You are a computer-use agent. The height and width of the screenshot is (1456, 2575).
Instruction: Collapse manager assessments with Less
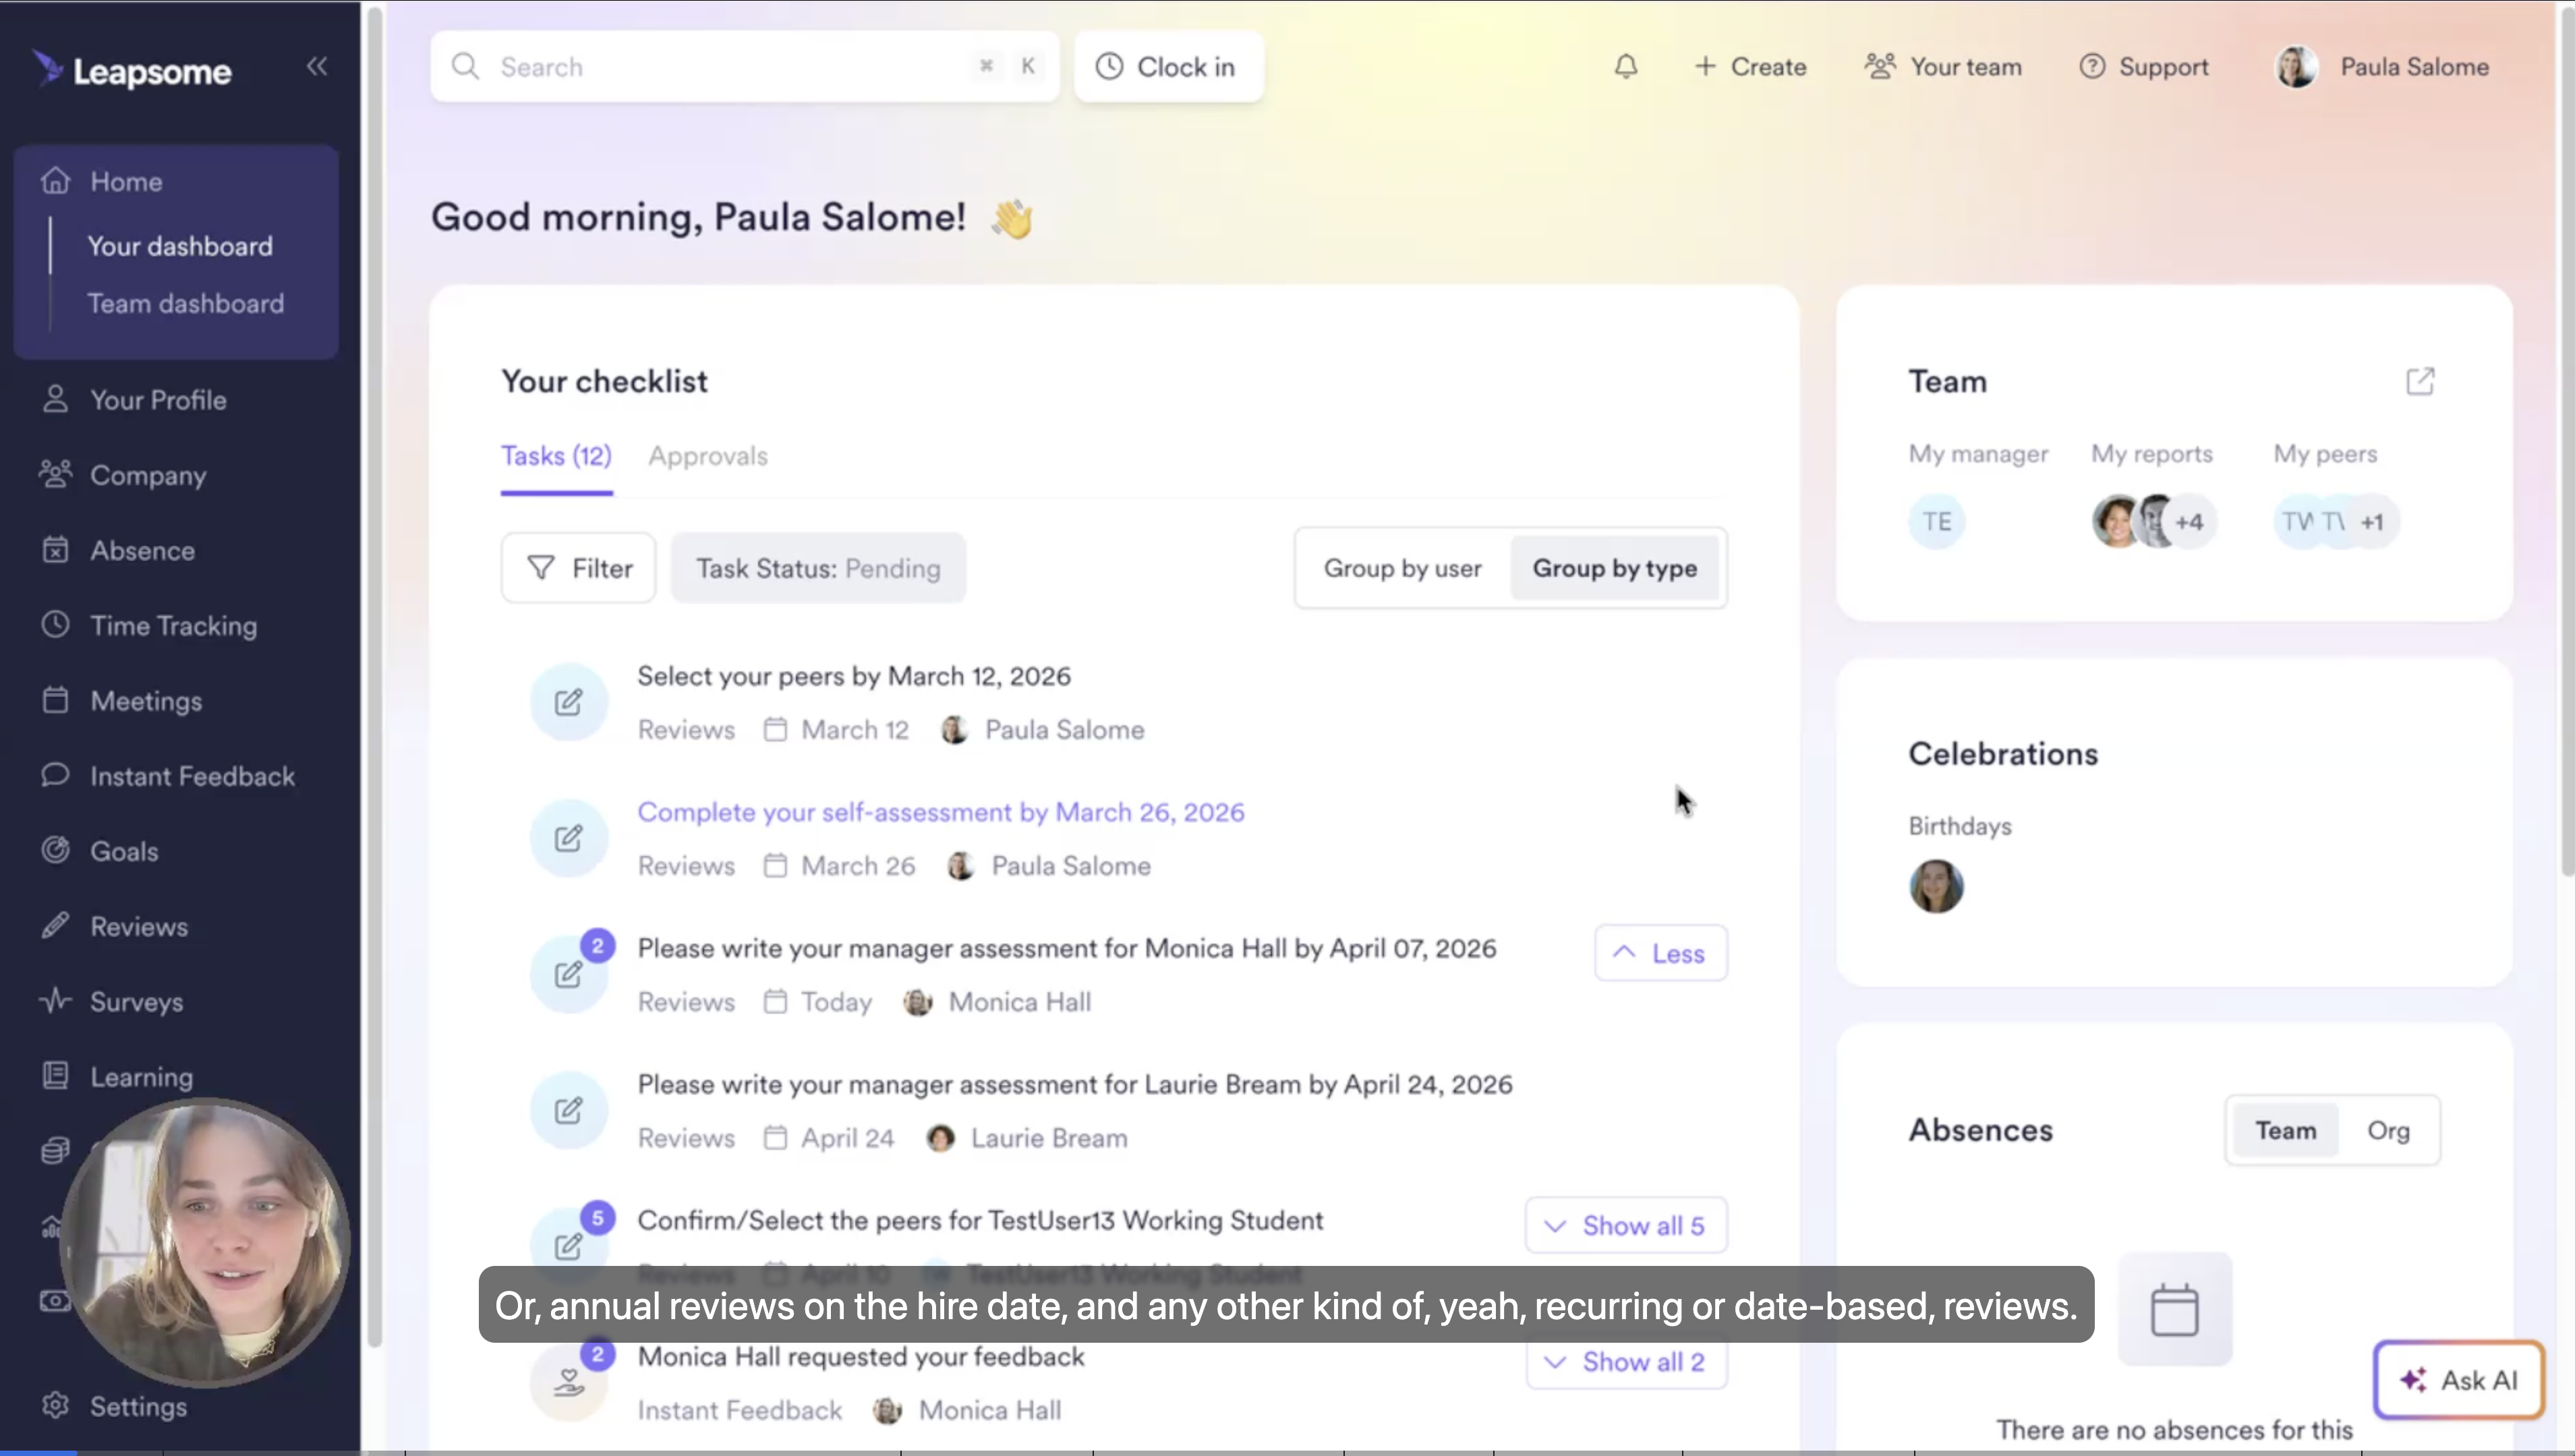pyautogui.click(x=1660, y=953)
